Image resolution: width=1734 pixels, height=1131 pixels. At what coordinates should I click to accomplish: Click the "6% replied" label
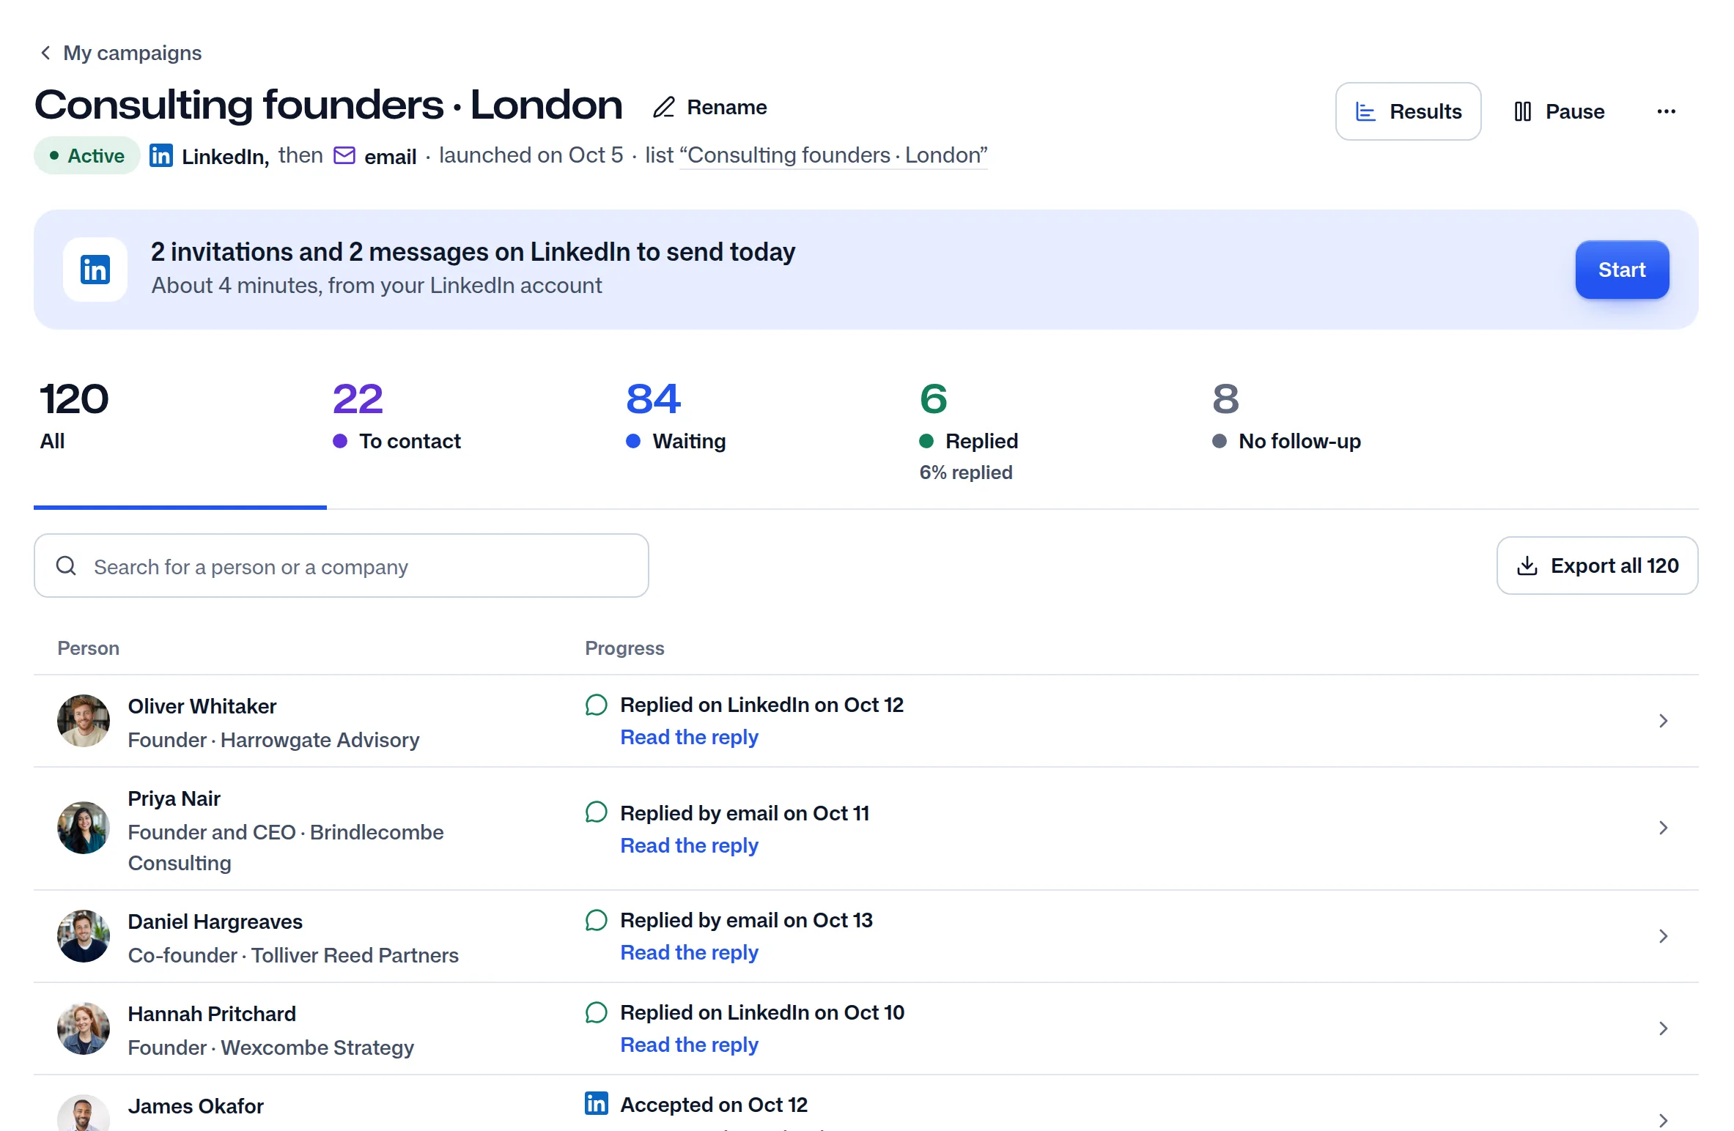(x=966, y=472)
